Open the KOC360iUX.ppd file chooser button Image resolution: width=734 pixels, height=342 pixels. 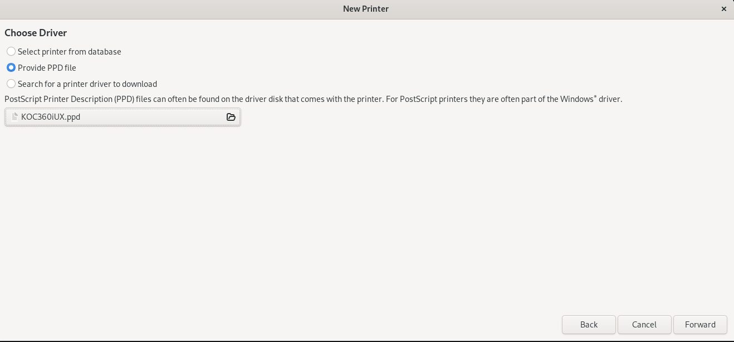point(123,117)
